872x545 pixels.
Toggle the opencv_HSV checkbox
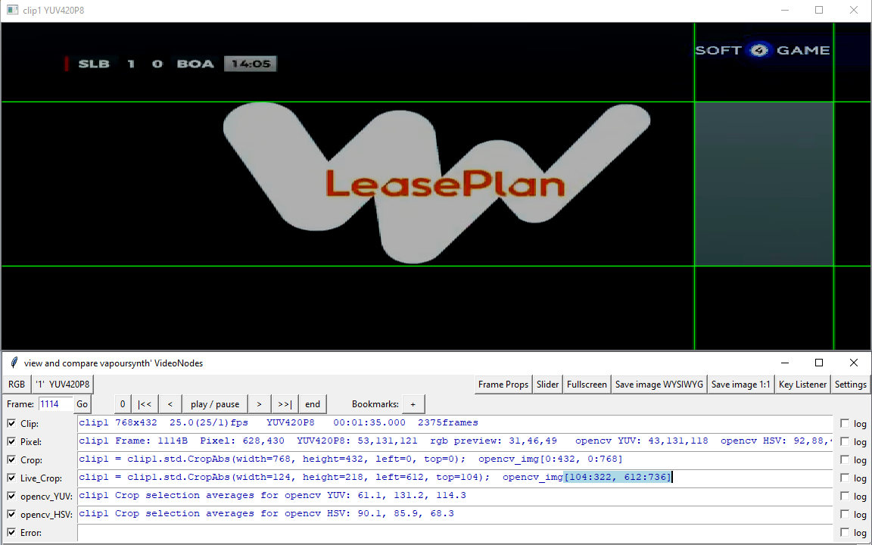11,515
